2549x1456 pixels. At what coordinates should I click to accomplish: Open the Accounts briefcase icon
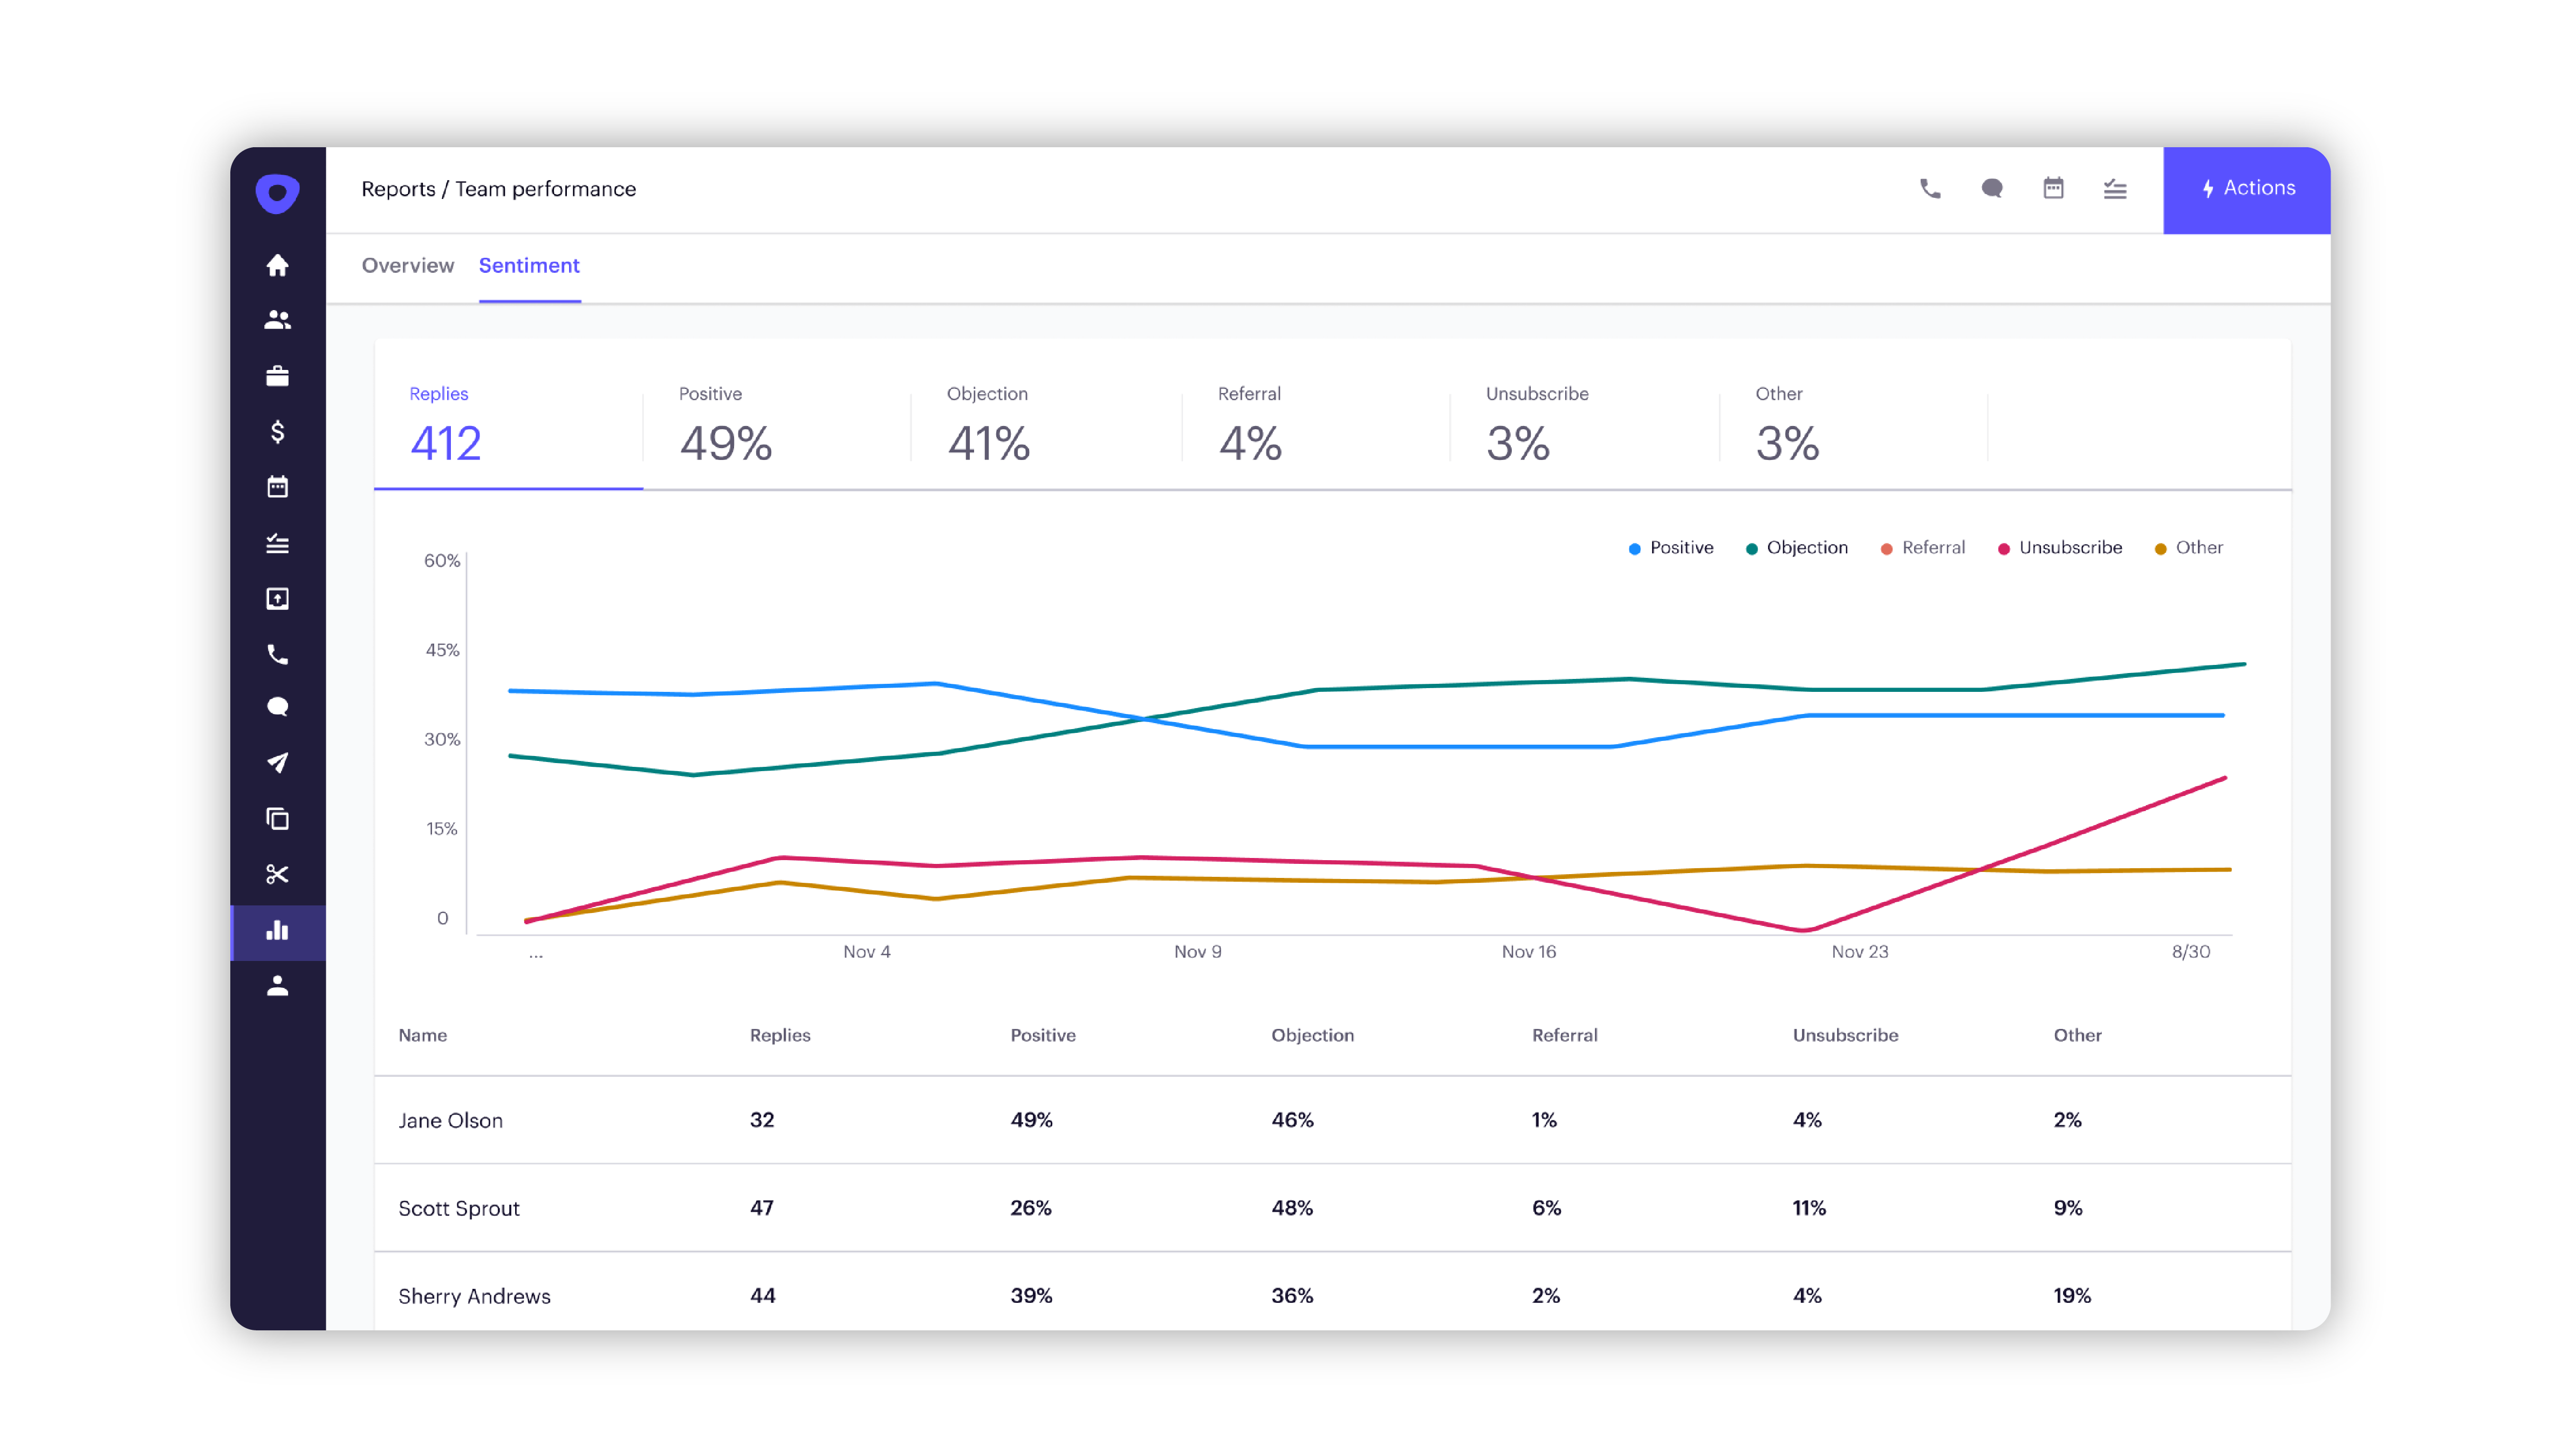click(x=278, y=375)
